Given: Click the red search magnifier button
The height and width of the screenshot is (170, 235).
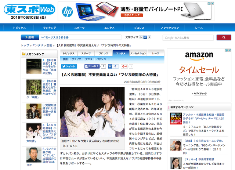Looking at the screenshot, I should point(224,37).
